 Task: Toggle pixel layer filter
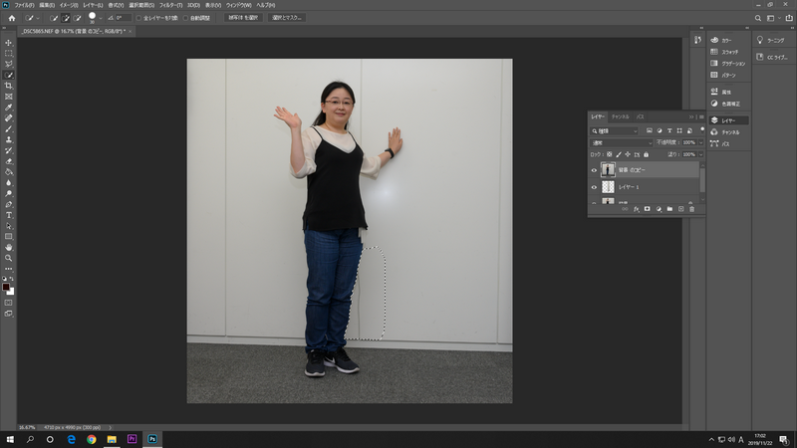[x=650, y=131]
